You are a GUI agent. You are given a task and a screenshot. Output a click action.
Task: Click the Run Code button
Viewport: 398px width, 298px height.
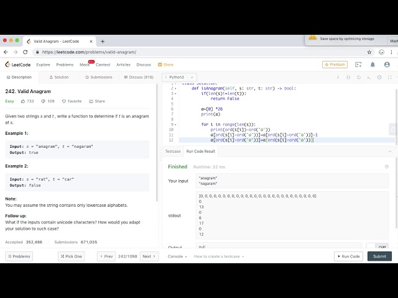348,256
